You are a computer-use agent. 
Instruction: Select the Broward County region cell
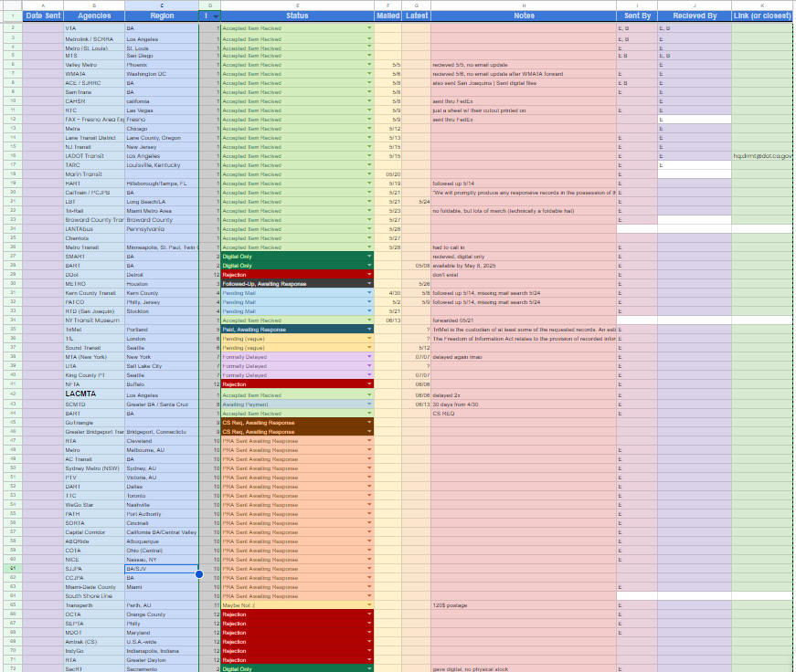pos(162,220)
